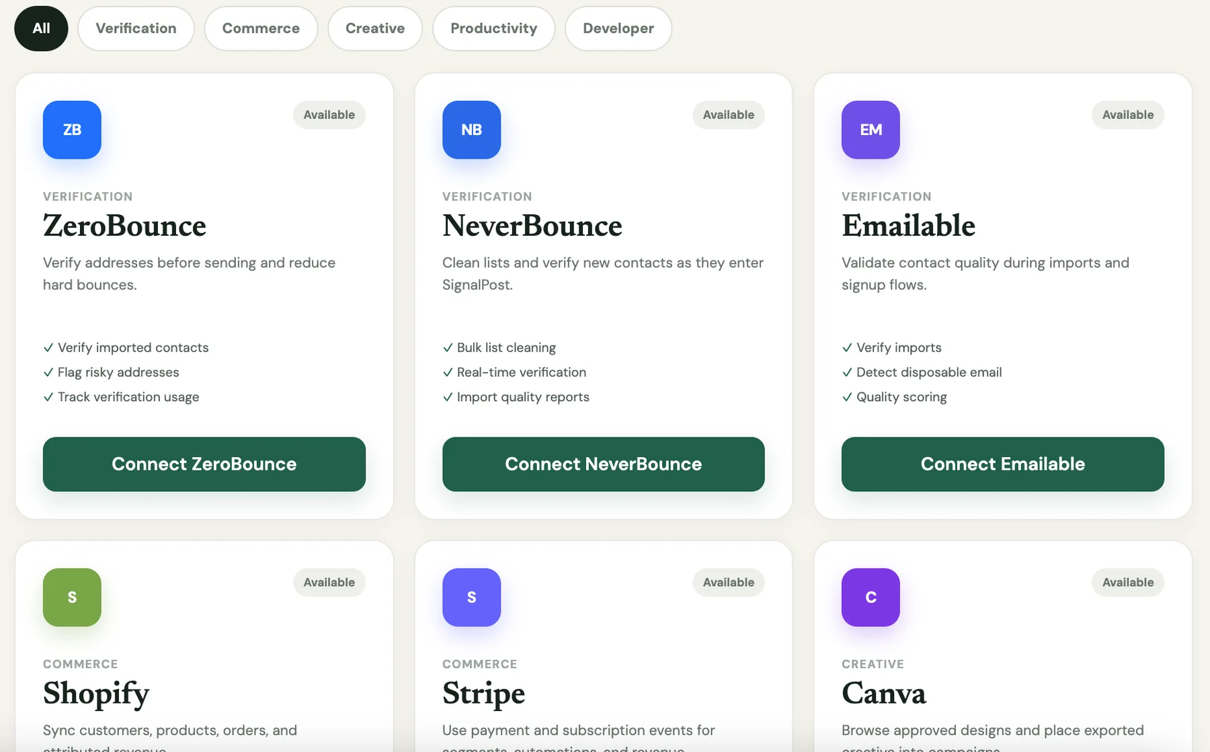The image size is (1210, 752).
Task: Click 'Real-time verification' feature line
Action: 514,372
